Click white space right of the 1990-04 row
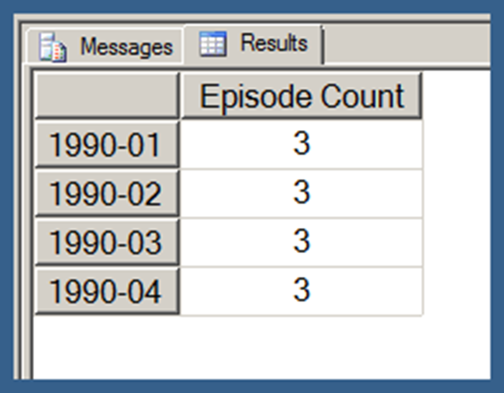 (x=455, y=291)
